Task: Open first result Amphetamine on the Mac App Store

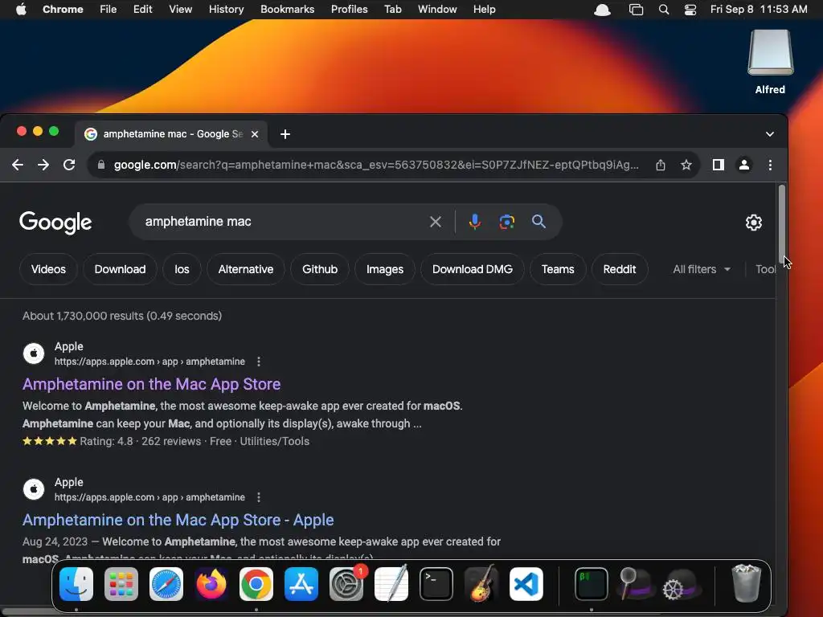Action: [151, 384]
